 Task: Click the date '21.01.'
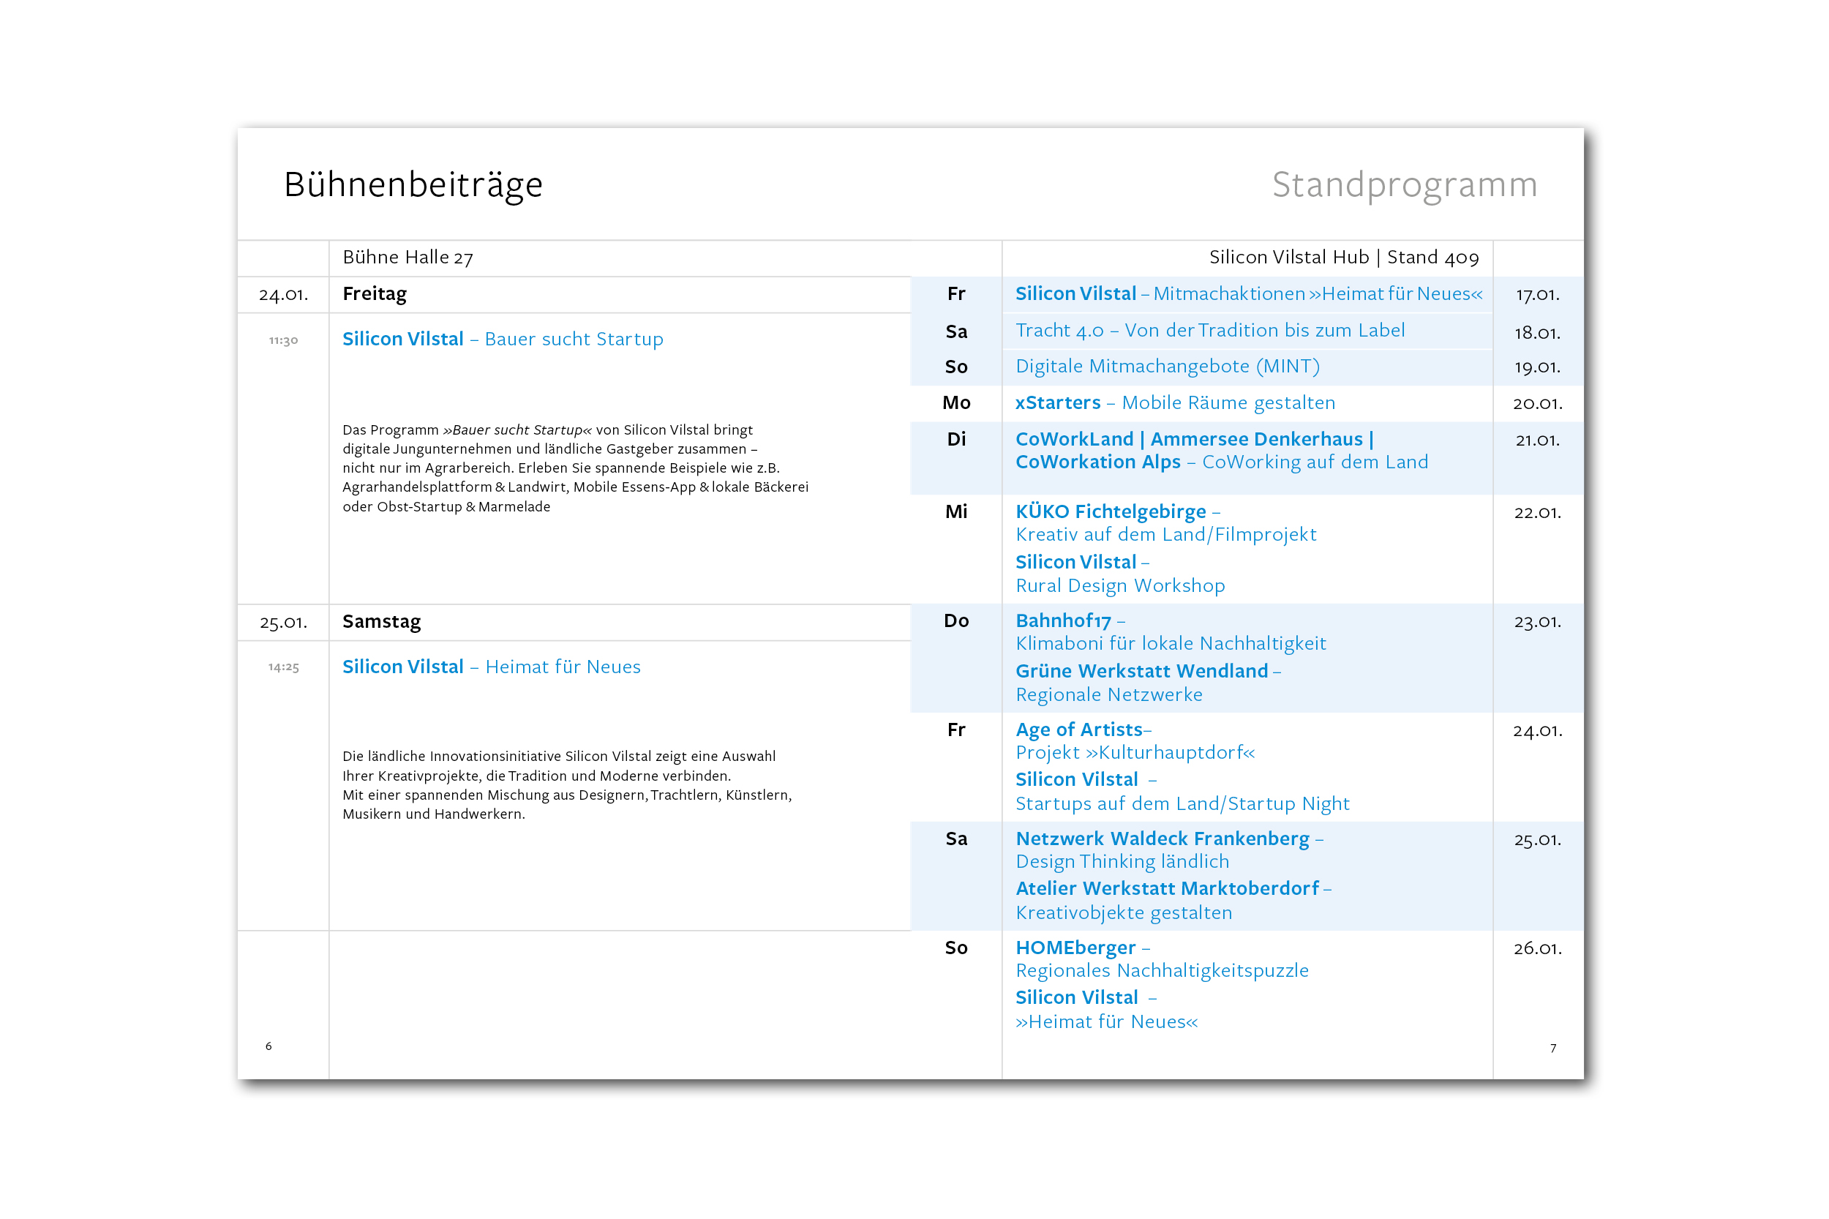pos(1538,440)
